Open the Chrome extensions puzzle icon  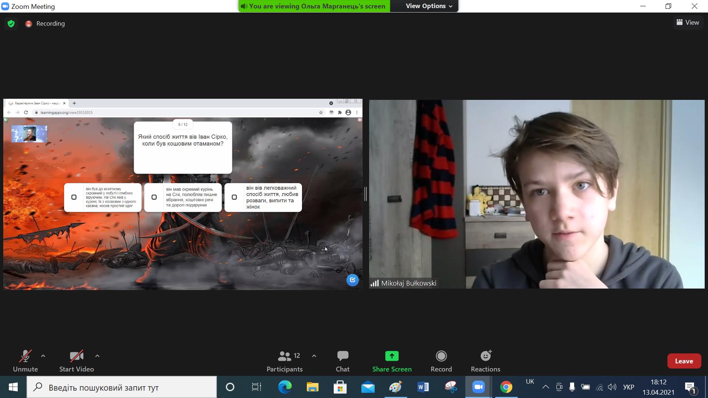[340, 112]
